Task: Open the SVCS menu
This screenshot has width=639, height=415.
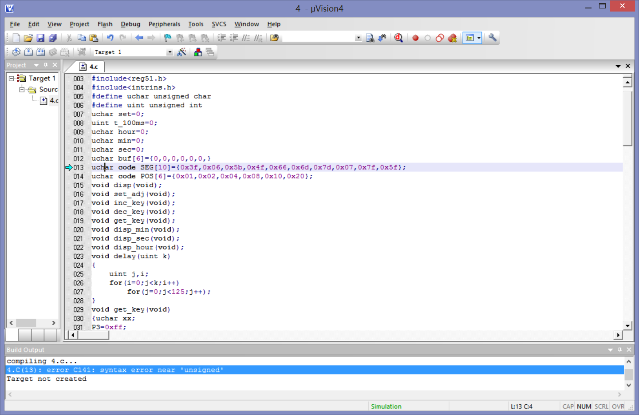Action: coord(219,24)
